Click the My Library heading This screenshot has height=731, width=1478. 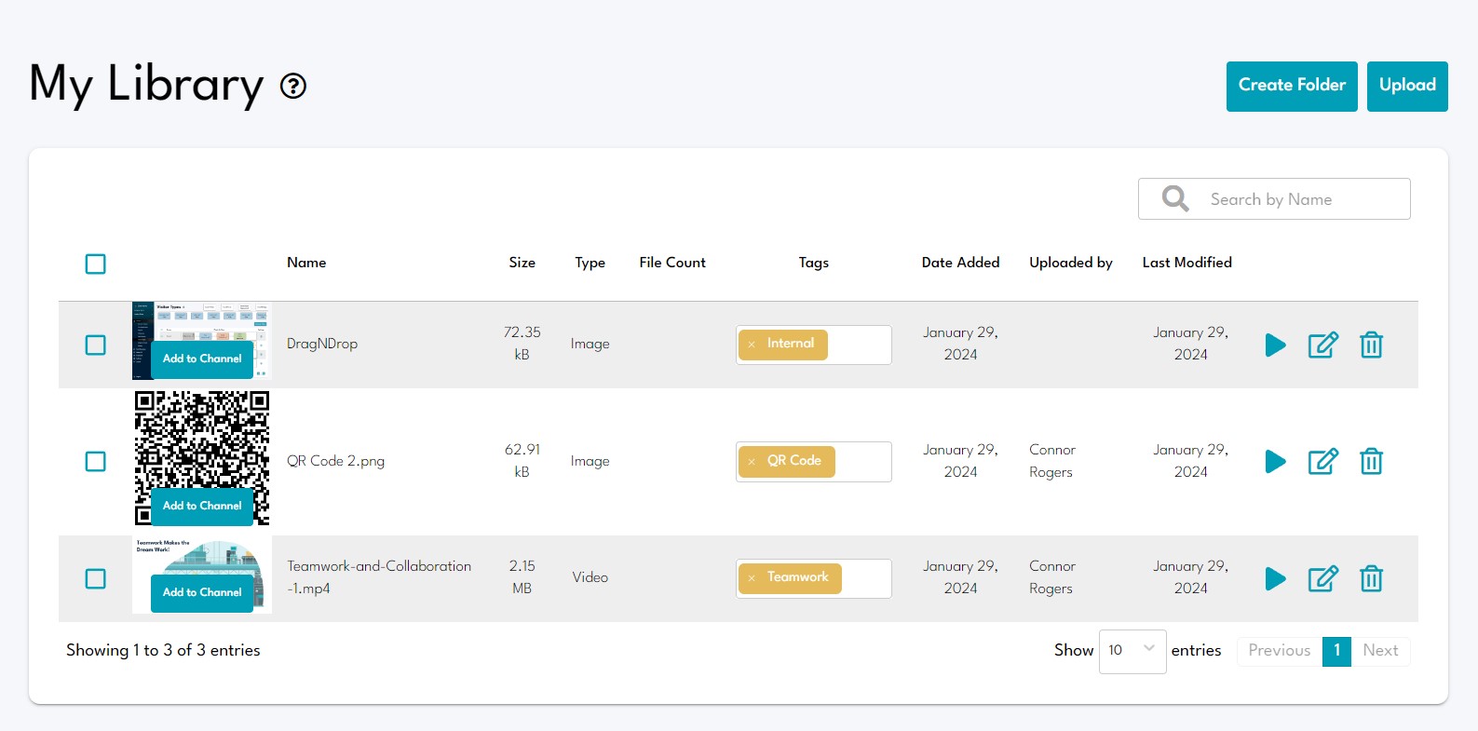146,85
